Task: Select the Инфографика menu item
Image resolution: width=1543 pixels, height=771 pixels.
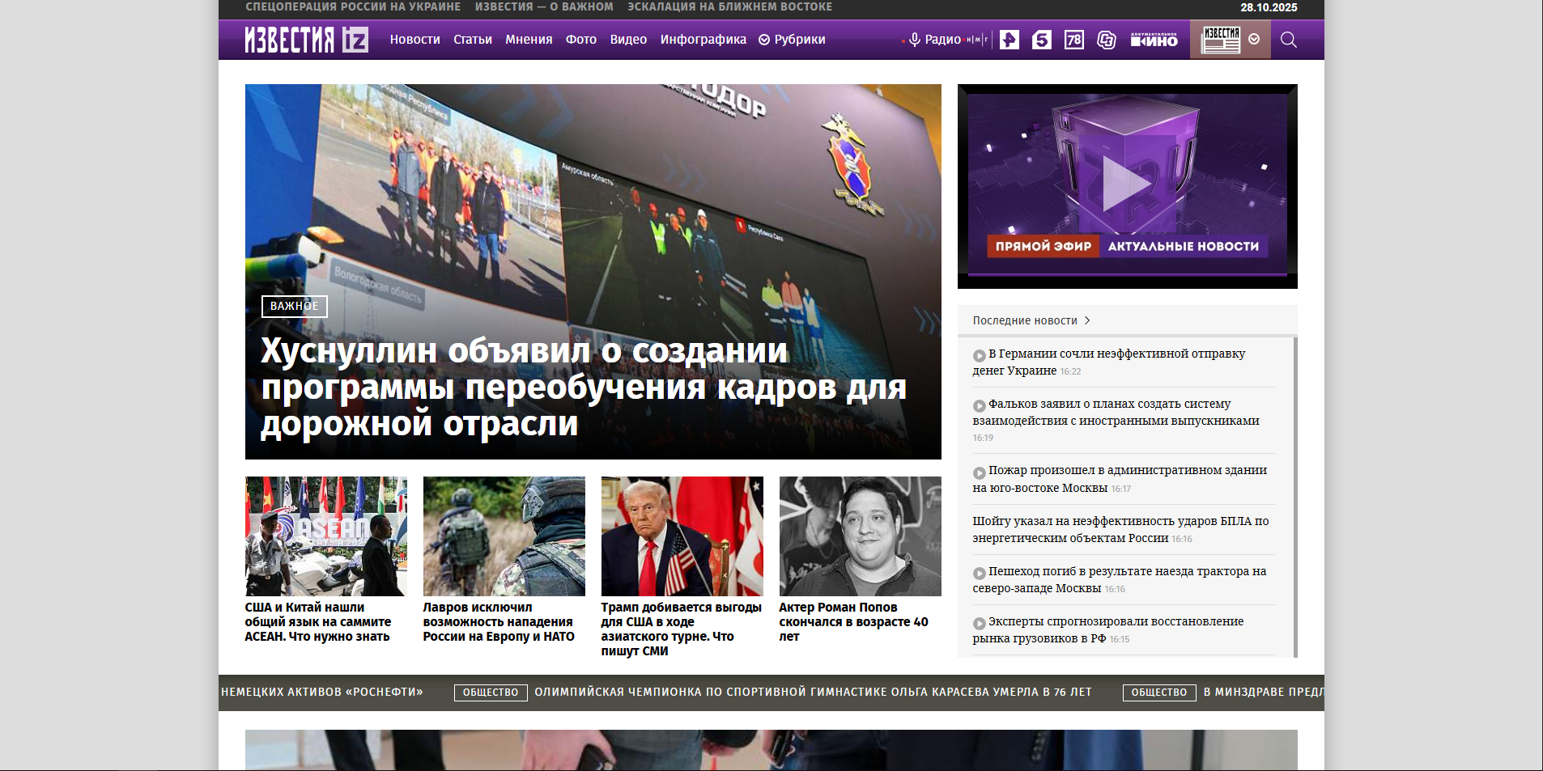Action: [703, 40]
